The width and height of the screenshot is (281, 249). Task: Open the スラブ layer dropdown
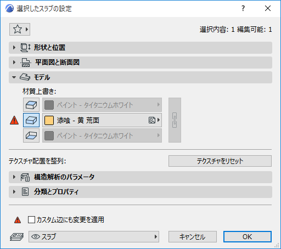pyautogui.click(x=94, y=237)
